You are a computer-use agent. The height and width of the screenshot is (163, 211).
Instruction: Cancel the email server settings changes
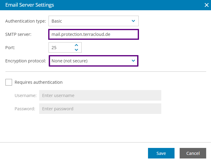[x=193, y=153]
